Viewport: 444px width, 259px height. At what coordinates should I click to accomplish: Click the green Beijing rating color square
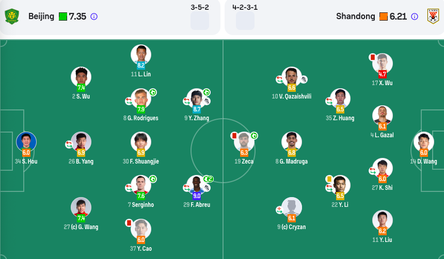pos(63,17)
